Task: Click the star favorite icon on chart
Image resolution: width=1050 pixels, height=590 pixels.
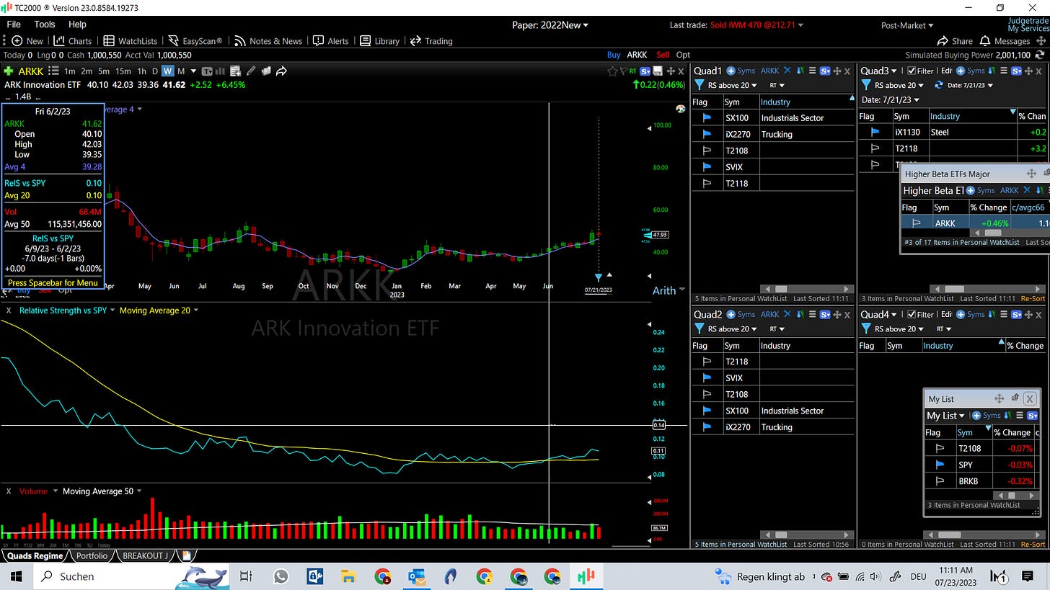Action: click(x=613, y=71)
